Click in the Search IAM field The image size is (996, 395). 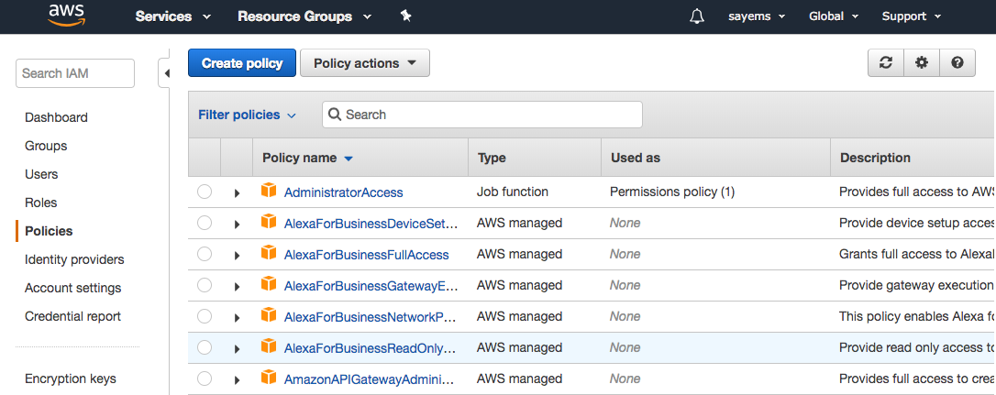pos(75,73)
